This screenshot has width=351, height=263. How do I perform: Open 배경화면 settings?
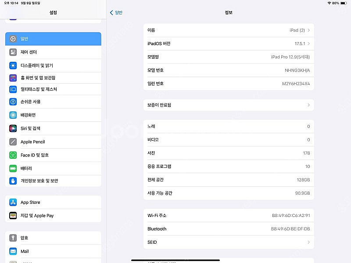(x=53, y=115)
